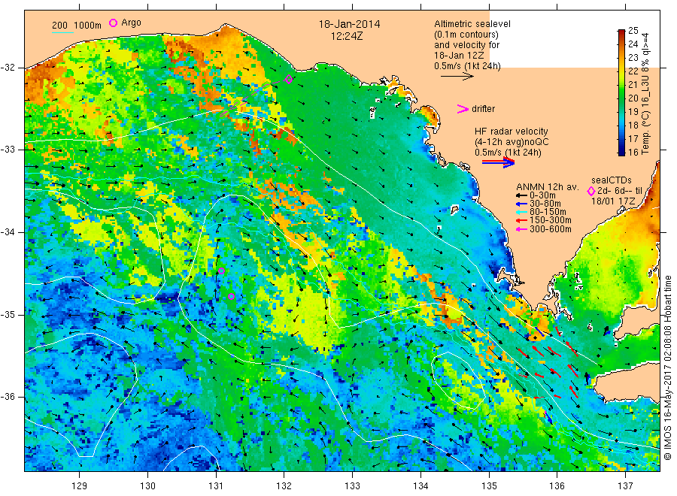The height and width of the screenshot is (496, 677).
Task: Click the blue arrow beside 30-80m
Action: point(521,204)
